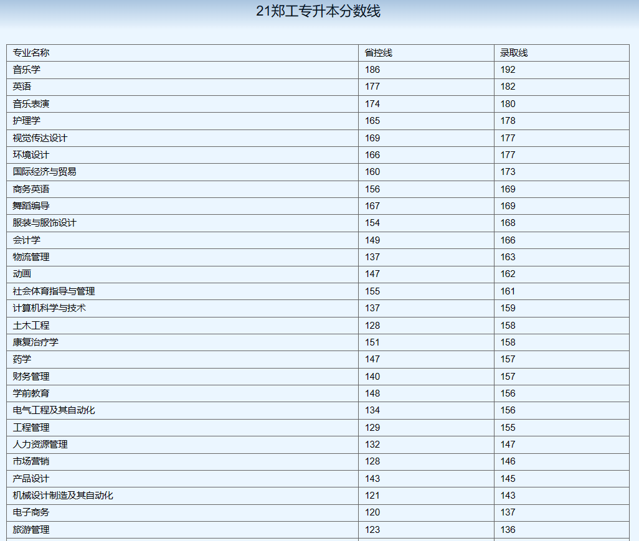This screenshot has height=541, width=639.
Task: Select the 产品设计 major cell
Action: (x=182, y=479)
